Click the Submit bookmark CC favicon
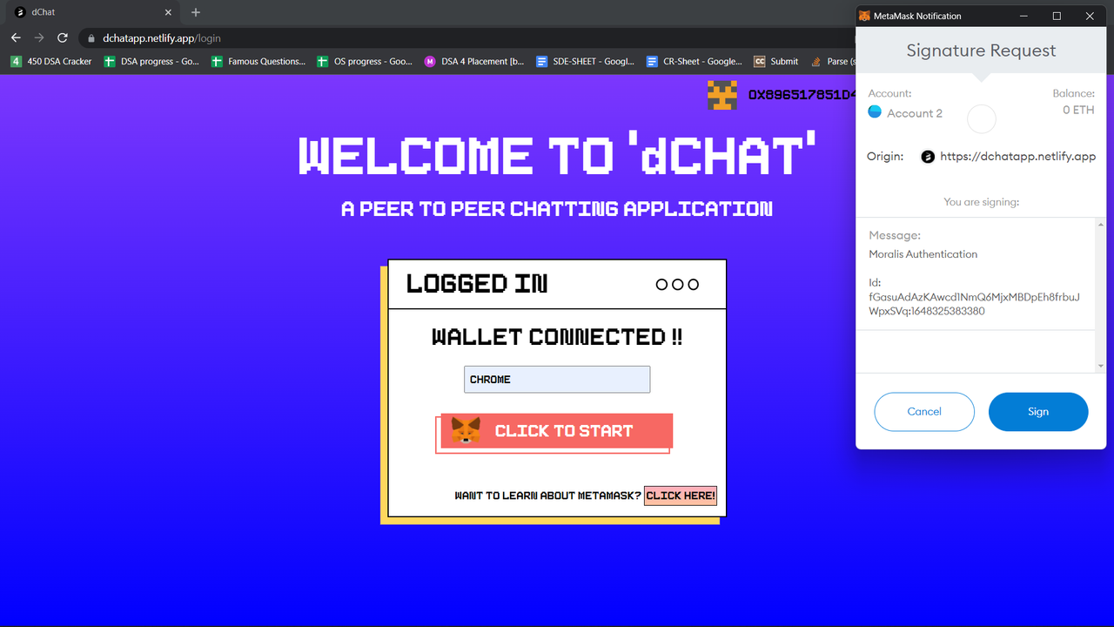Screen dimensions: 1114x627 click(x=760, y=61)
